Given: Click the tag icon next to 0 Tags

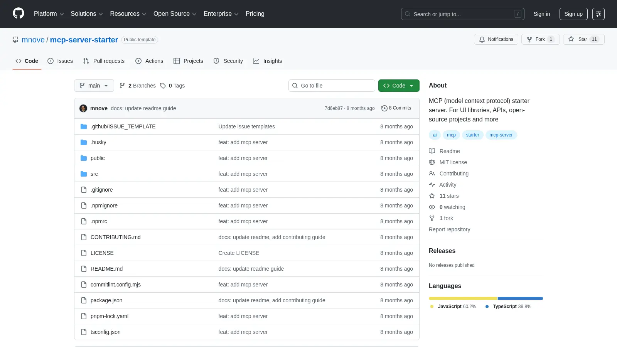Looking at the screenshot, I should [x=163, y=86].
